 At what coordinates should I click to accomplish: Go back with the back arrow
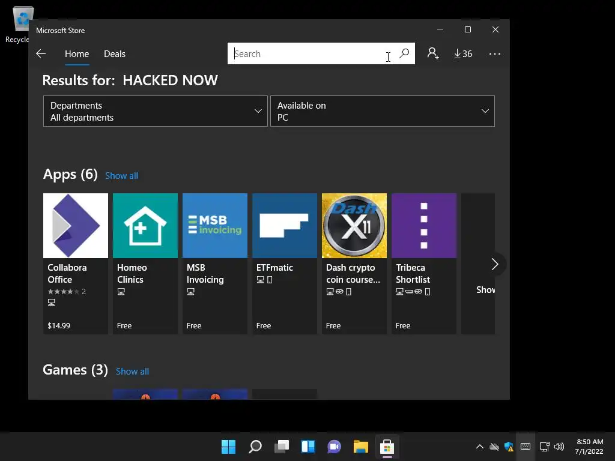coord(41,53)
